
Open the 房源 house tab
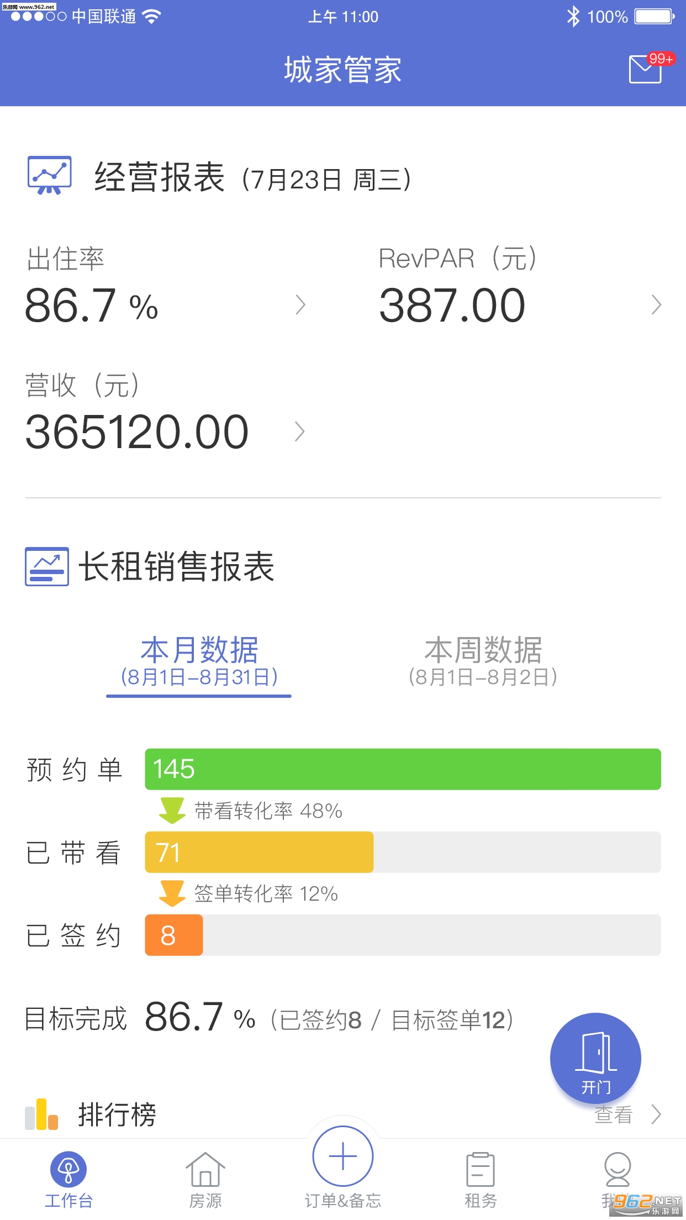tap(205, 1178)
